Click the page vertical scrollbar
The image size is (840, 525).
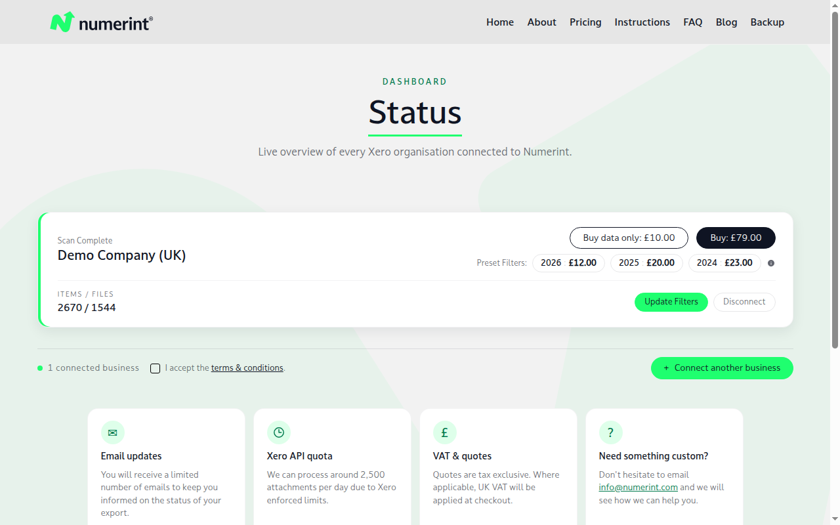point(835,262)
